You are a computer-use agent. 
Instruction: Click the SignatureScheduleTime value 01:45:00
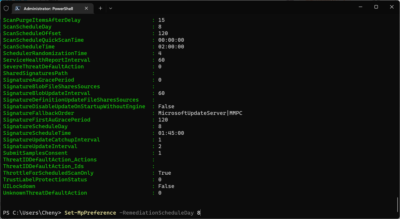[171, 133]
